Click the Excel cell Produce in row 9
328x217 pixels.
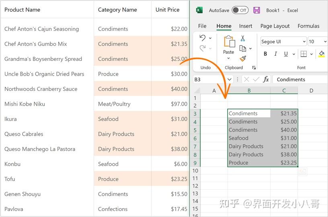(249, 163)
